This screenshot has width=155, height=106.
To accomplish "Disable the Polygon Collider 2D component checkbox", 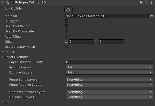I will [x=12, y=2].
